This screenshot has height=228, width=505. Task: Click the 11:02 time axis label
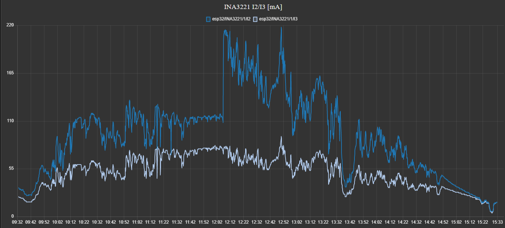tap(137, 223)
